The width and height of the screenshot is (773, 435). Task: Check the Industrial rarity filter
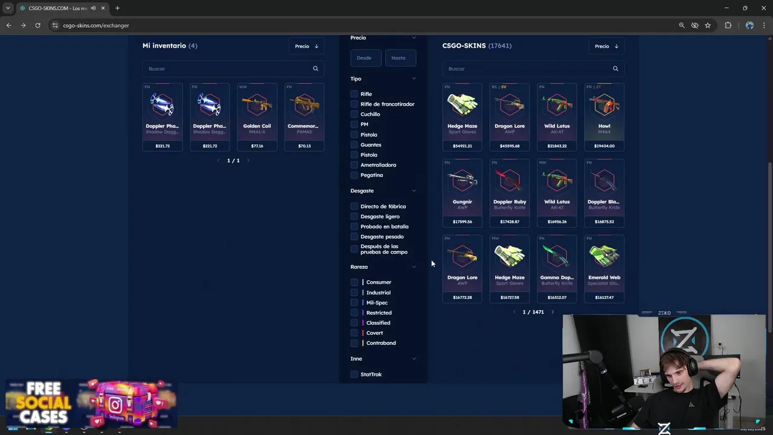point(354,292)
